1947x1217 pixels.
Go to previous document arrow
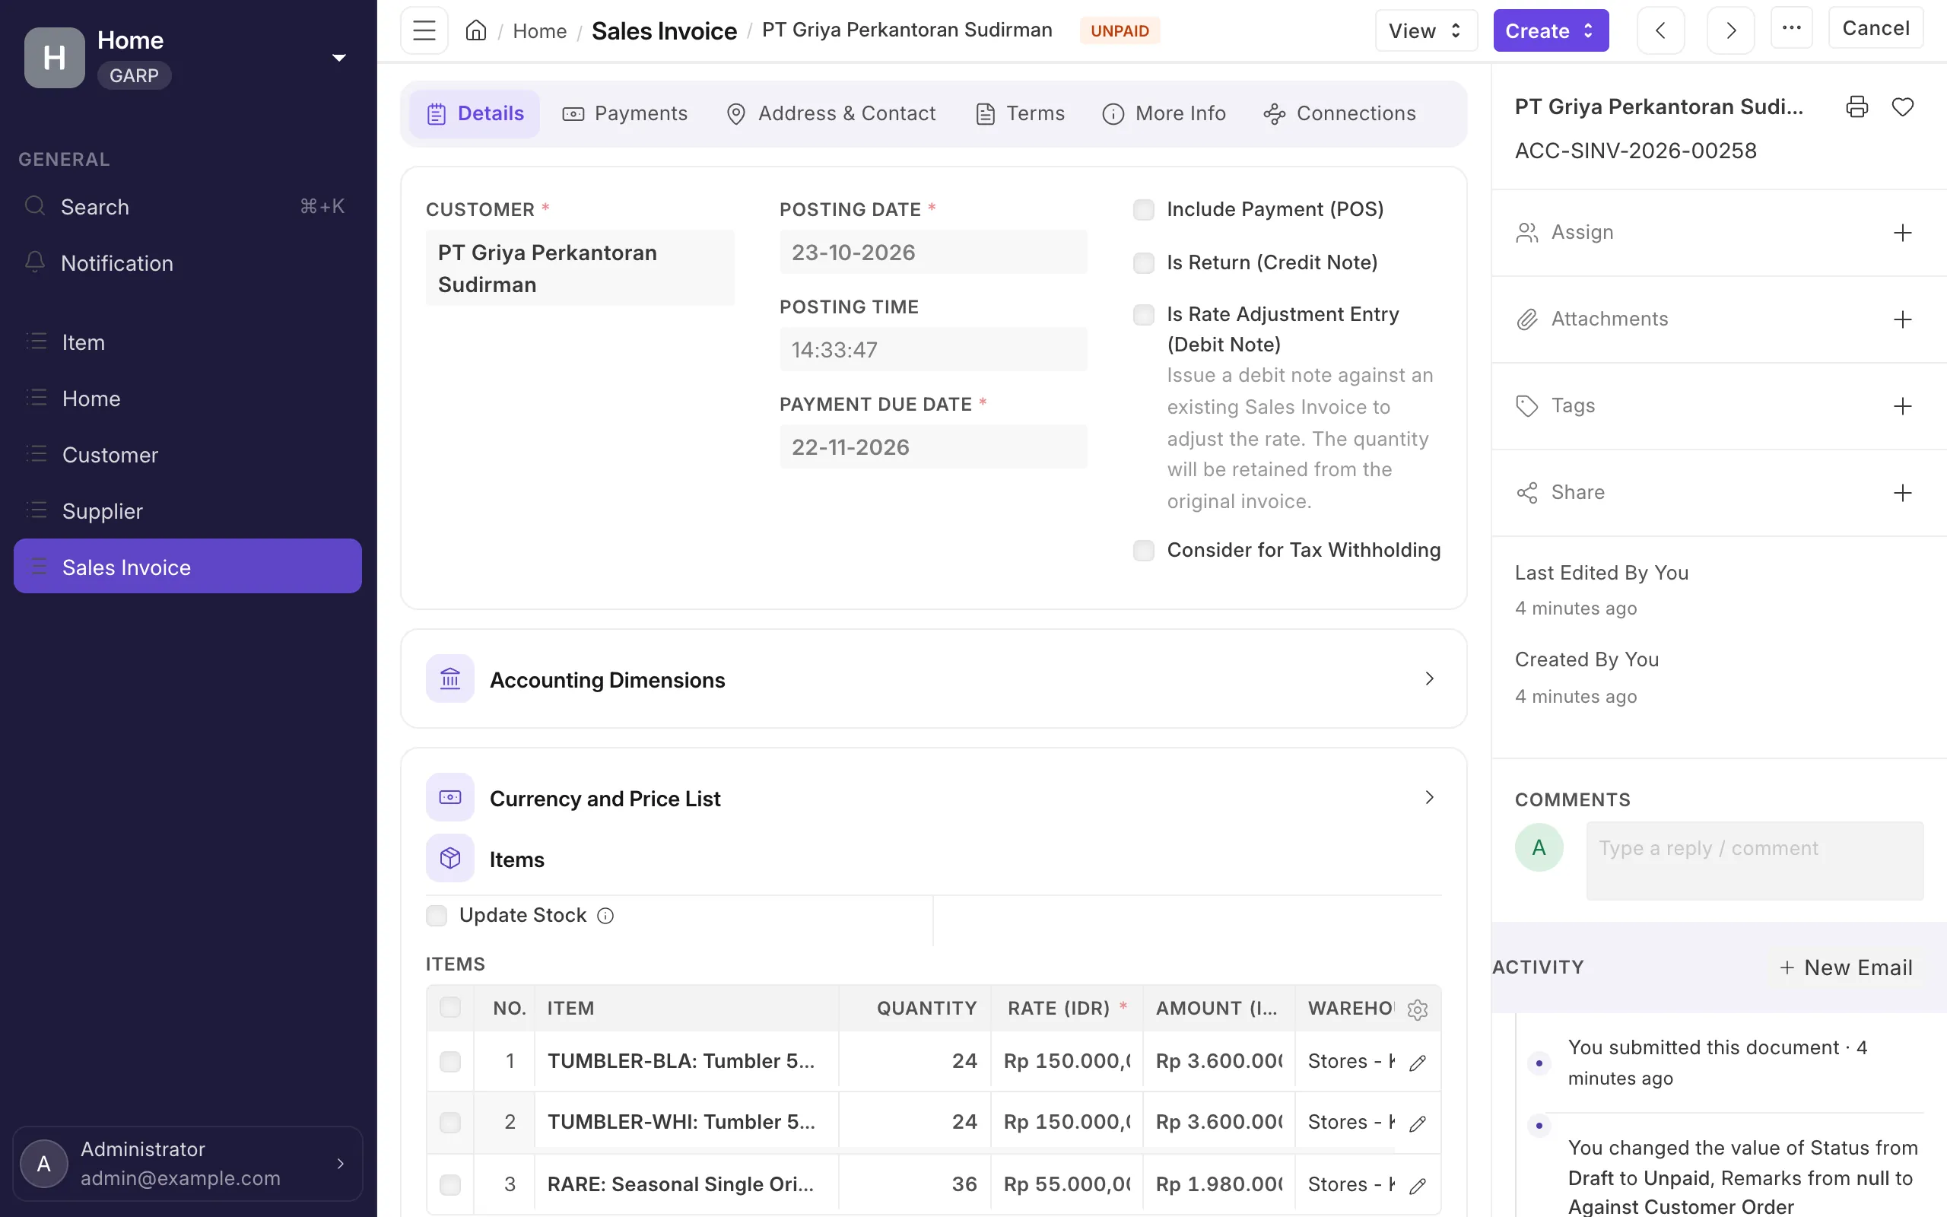coord(1660,30)
